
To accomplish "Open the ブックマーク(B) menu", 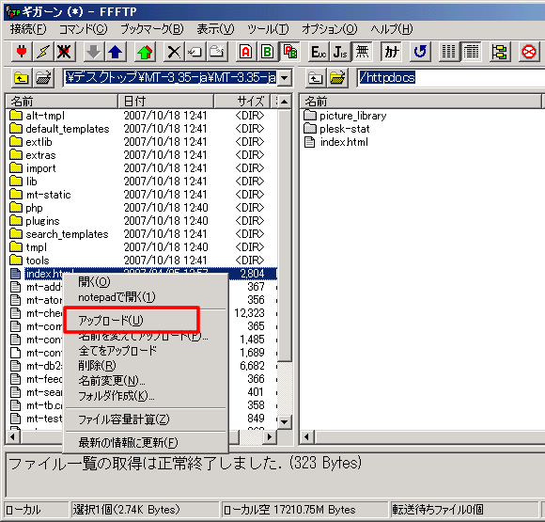I will pos(152,29).
